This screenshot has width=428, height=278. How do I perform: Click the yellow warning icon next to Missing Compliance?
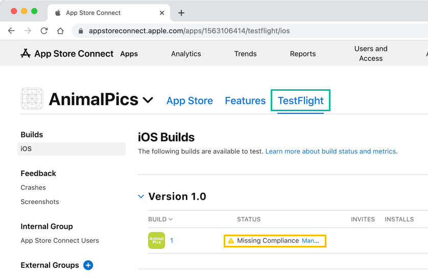pyautogui.click(x=231, y=241)
